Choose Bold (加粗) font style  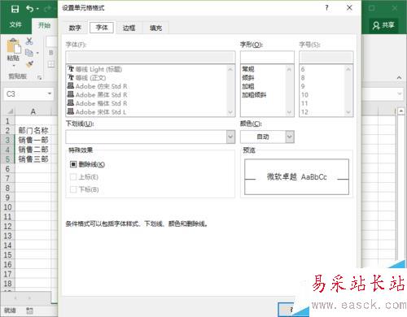click(248, 86)
